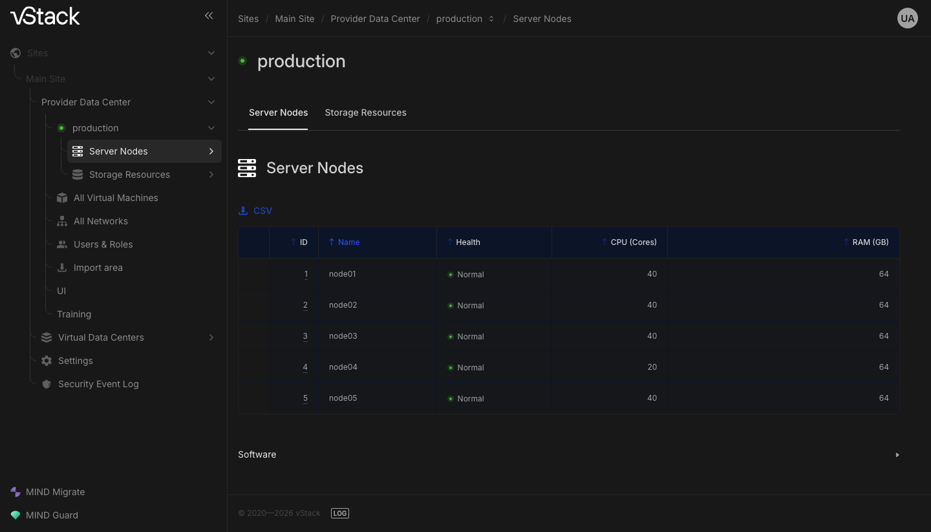
Task: Click the CPU value 20 for node04
Action: point(652,367)
